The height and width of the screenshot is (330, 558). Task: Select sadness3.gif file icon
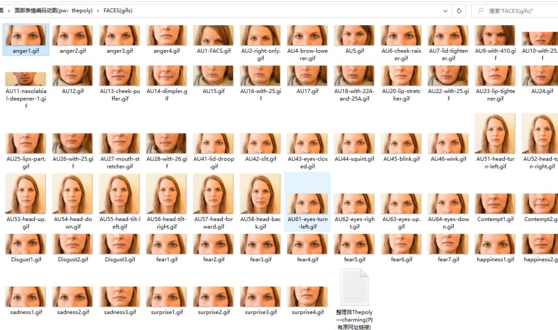pyautogui.click(x=119, y=296)
